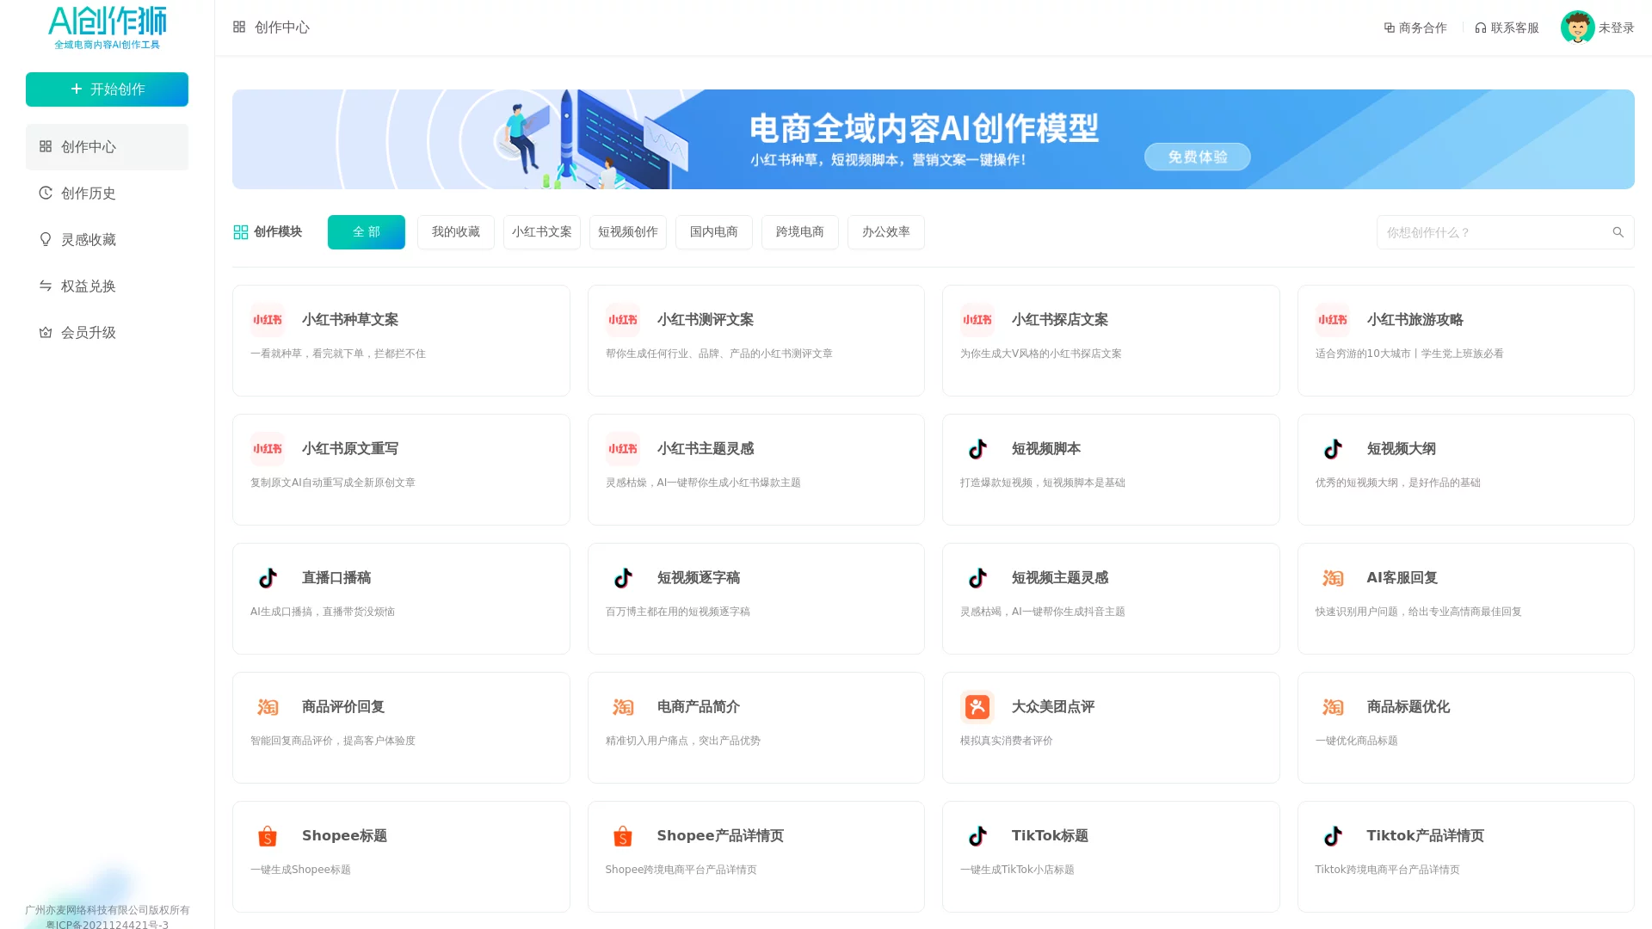This screenshot has height=929, width=1652.
Task: Select the 小红书种草文案 red Xiaohongshu icon
Action: click(x=267, y=319)
